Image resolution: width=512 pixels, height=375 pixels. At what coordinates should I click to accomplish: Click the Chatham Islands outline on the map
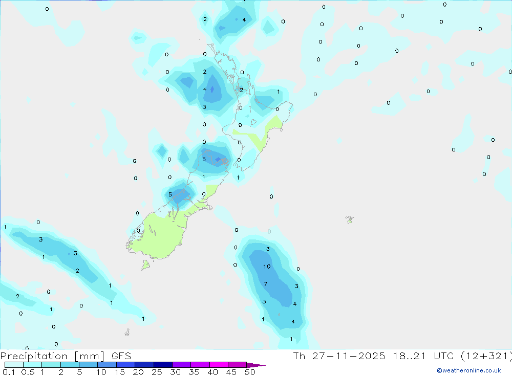[350, 219]
